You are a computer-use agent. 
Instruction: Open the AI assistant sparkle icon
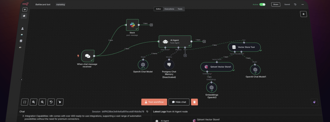click(x=315, y=102)
